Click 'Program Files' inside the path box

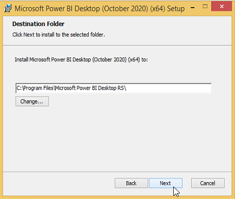tap(38, 88)
